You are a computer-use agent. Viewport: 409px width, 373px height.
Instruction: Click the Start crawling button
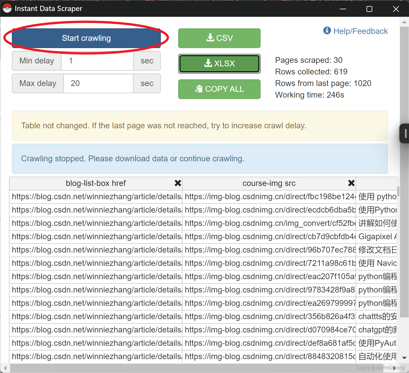(x=86, y=38)
